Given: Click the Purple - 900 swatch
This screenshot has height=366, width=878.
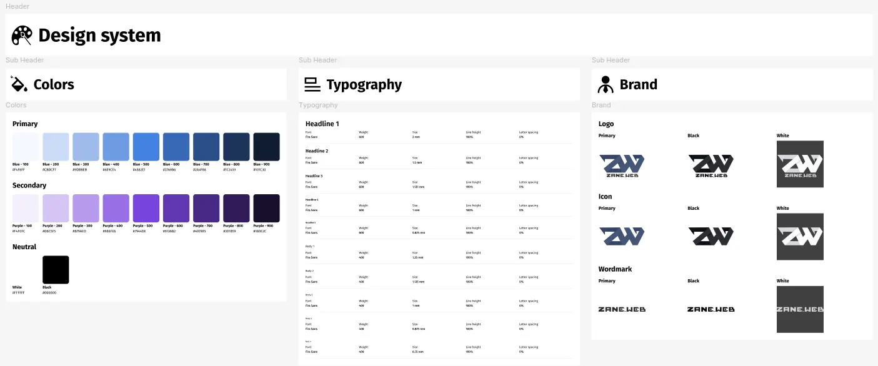Looking at the screenshot, I should click(x=266, y=207).
